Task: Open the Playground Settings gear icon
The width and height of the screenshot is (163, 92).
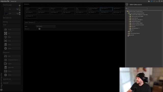Action: click(6, 75)
